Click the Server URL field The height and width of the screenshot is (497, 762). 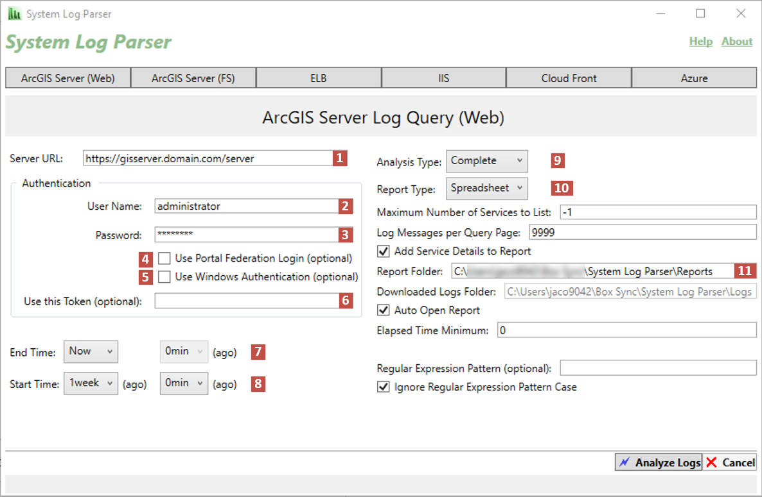click(215, 158)
